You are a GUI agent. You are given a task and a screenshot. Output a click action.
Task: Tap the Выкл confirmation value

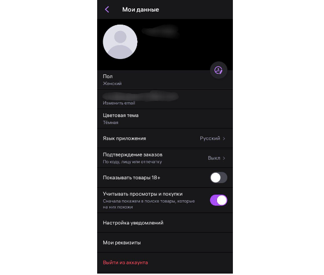[214, 158]
